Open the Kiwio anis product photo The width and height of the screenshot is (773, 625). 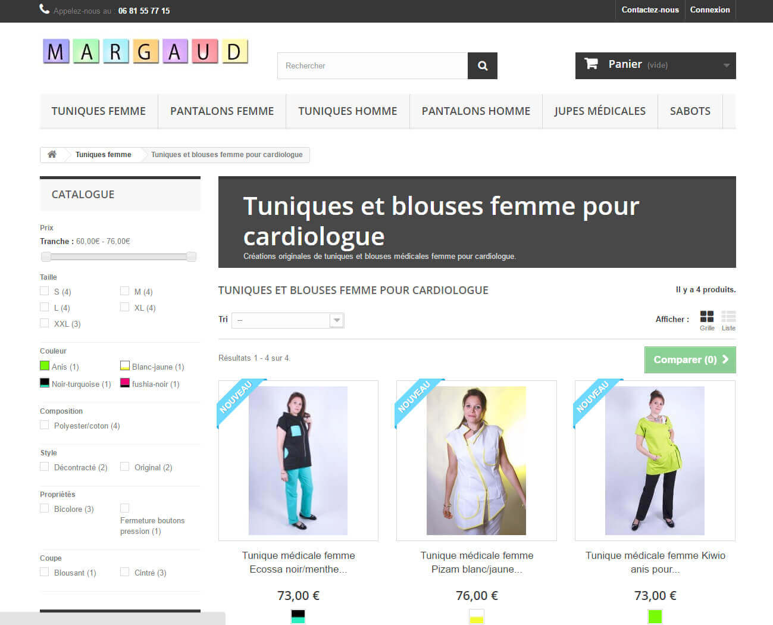click(x=655, y=461)
